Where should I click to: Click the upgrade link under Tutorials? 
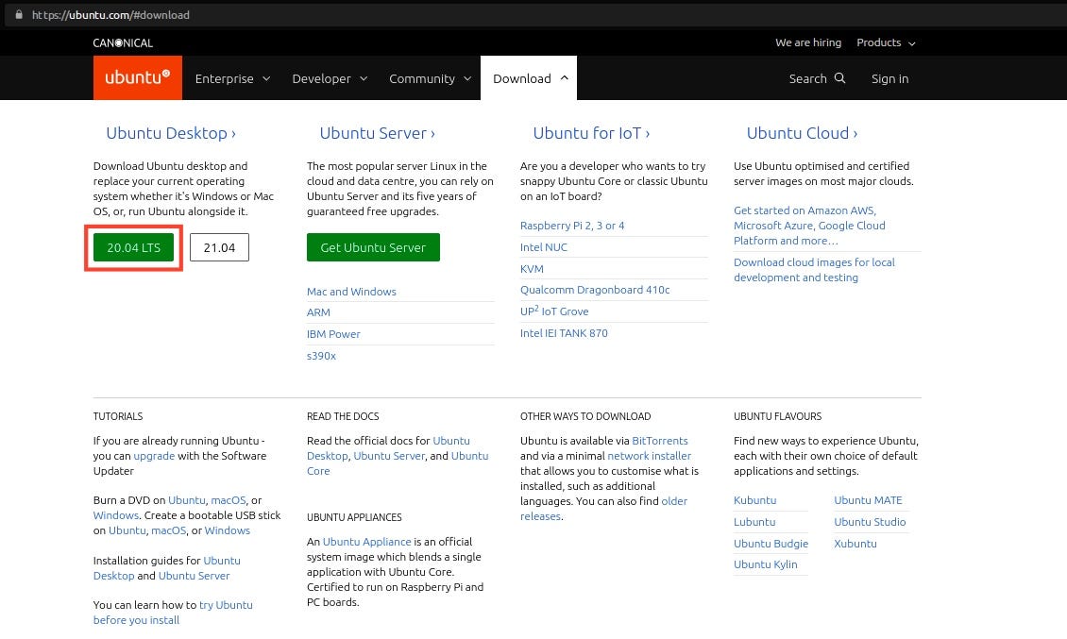click(154, 456)
